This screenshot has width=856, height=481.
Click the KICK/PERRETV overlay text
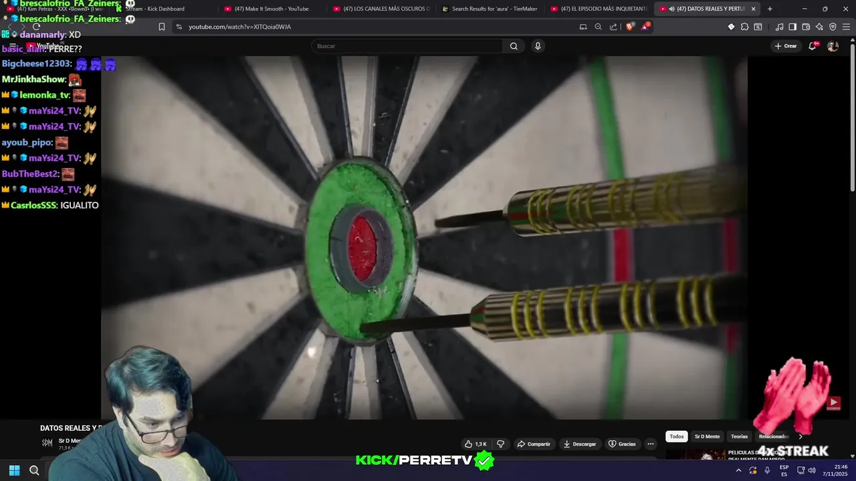pyautogui.click(x=415, y=460)
